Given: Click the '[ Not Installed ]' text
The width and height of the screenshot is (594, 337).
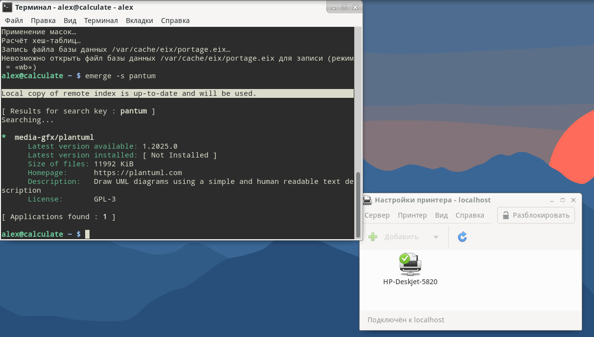Looking at the screenshot, I should click(180, 155).
